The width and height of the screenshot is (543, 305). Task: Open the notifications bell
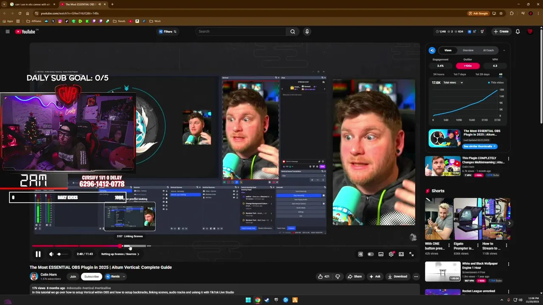[518, 31]
